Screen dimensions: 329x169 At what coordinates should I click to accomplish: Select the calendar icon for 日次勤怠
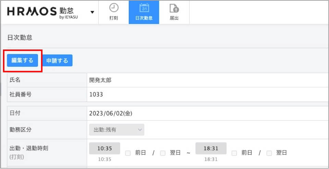tap(144, 8)
